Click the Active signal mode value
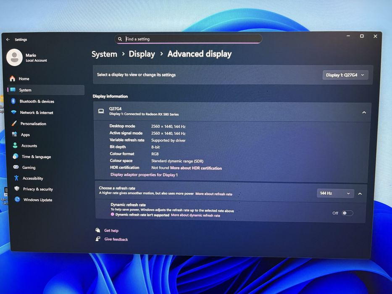 (168, 133)
